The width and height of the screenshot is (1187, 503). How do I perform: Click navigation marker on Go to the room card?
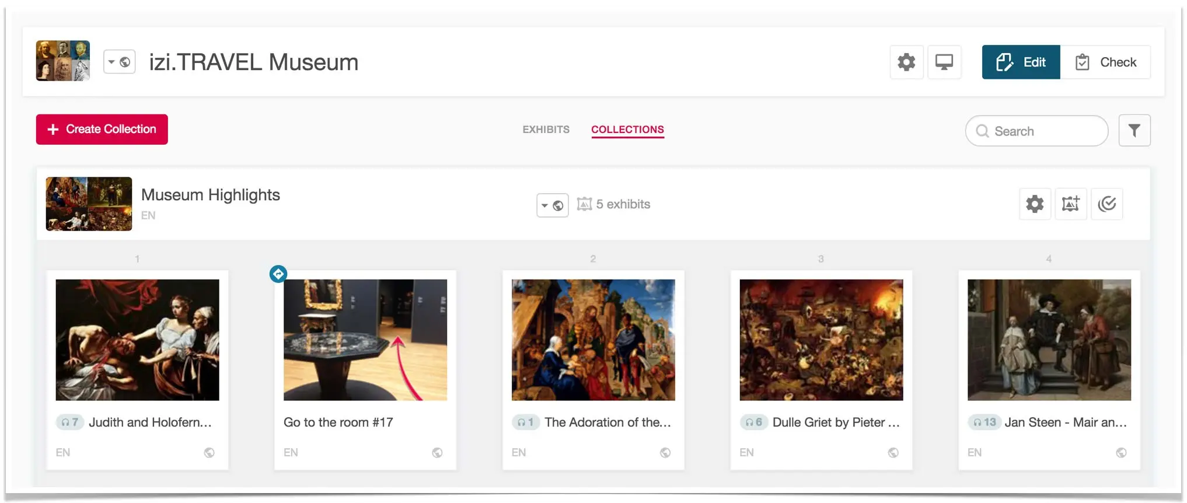[x=278, y=274]
